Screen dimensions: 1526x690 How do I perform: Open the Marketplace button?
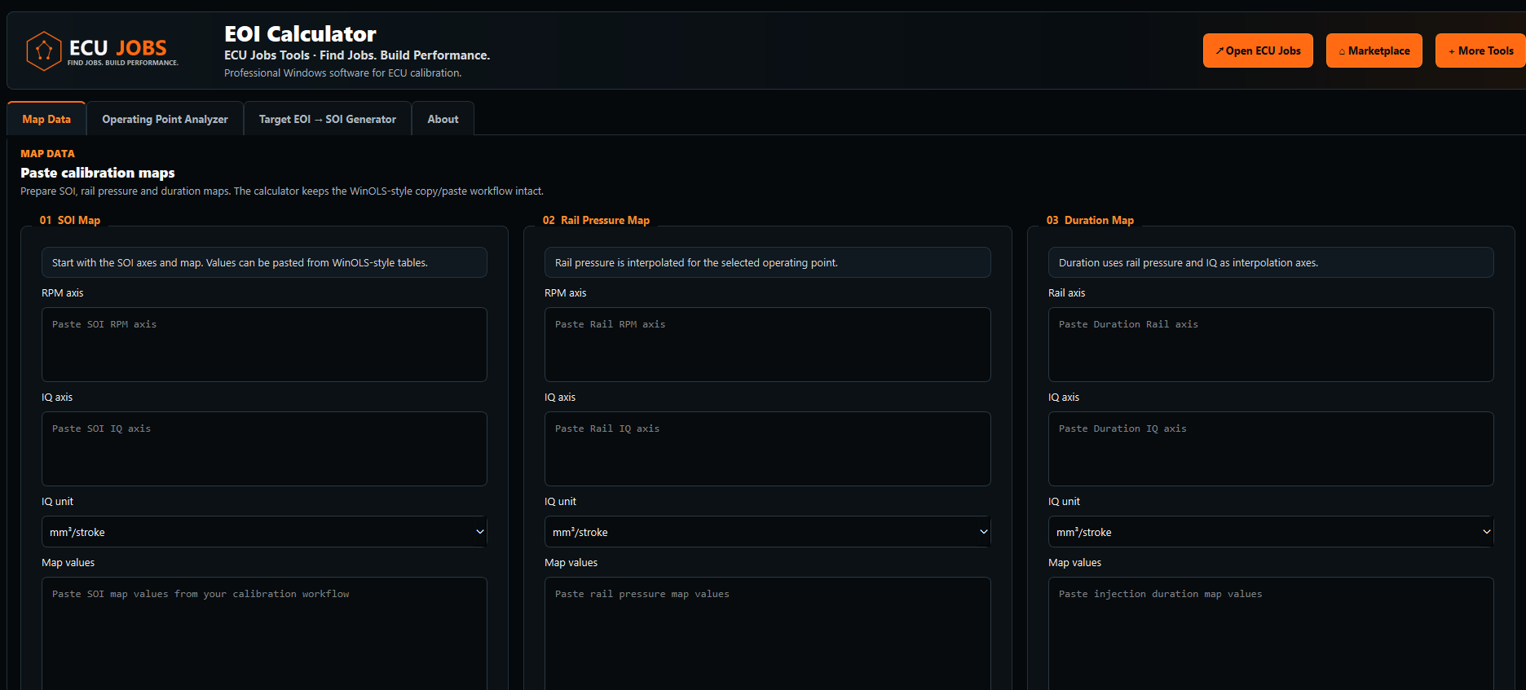click(1374, 51)
